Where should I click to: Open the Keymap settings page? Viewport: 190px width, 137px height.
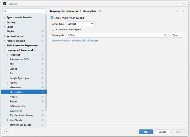click(x=11, y=22)
